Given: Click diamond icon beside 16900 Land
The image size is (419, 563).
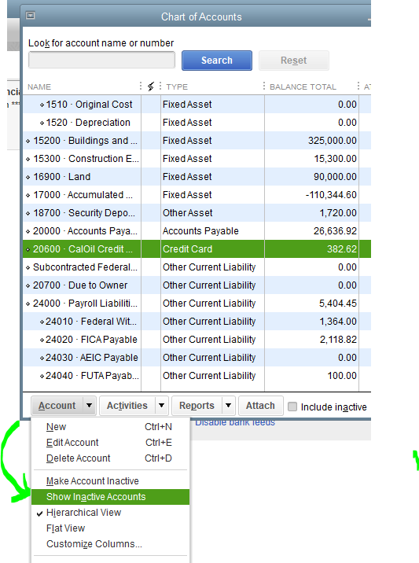Looking at the screenshot, I should click(28, 177).
